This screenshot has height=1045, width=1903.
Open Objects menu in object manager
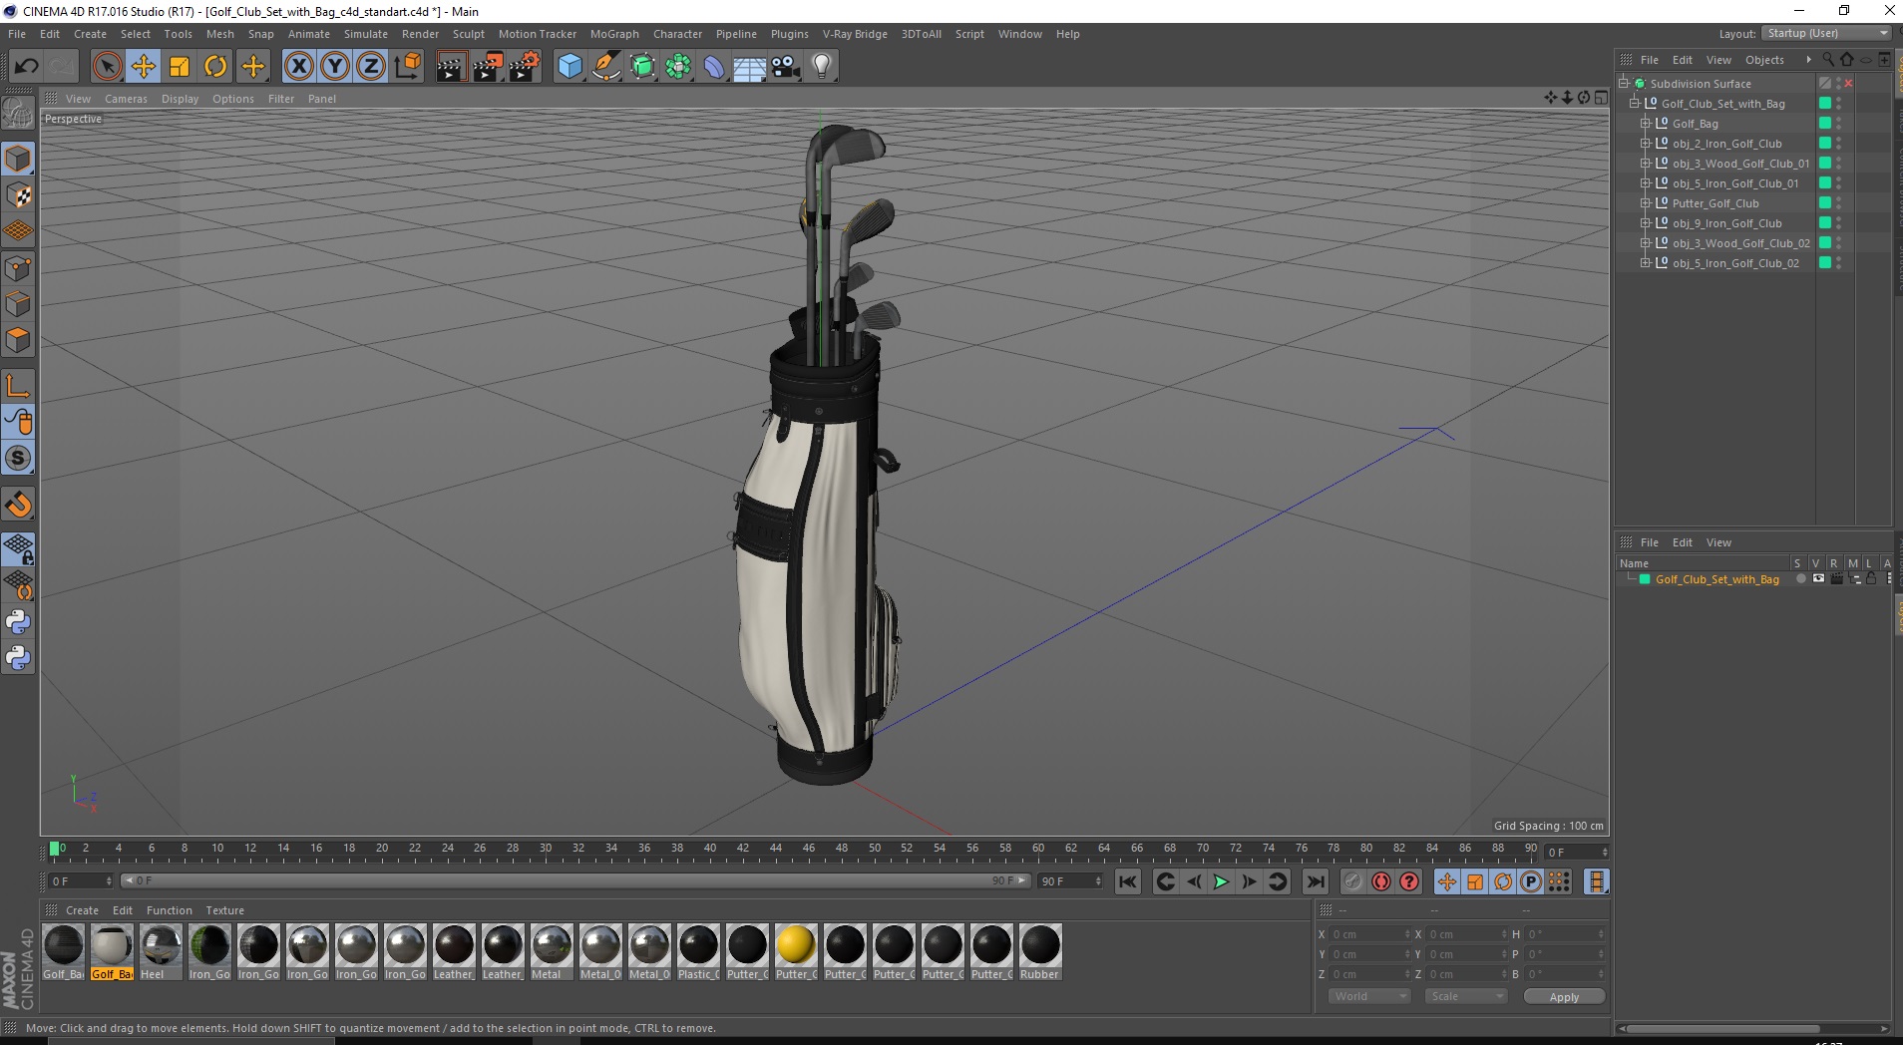[1764, 60]
